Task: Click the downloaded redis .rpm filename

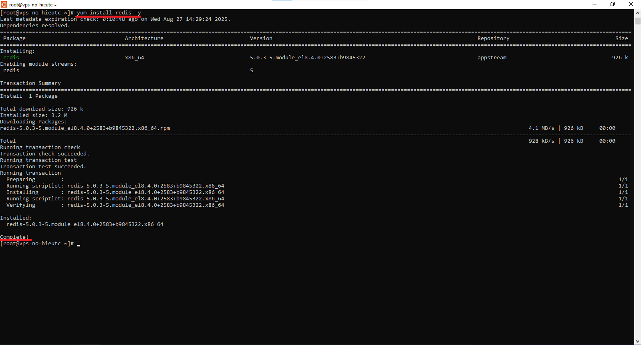Action: click(x=85, y=128)
